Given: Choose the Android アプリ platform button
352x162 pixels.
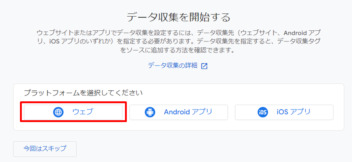Looking at the screenshot, I should [179, 112].
